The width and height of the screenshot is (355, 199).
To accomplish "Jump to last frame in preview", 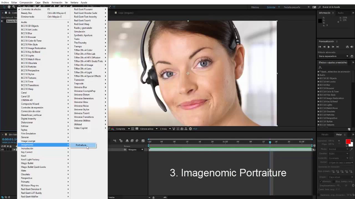I will pos(338,47).
